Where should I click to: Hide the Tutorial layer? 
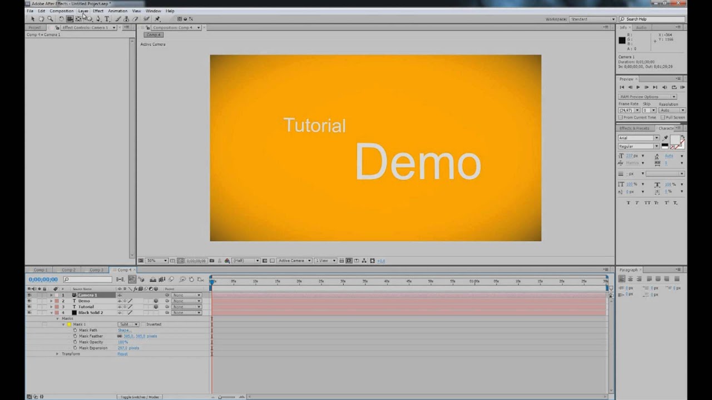(x=29, y=307)
